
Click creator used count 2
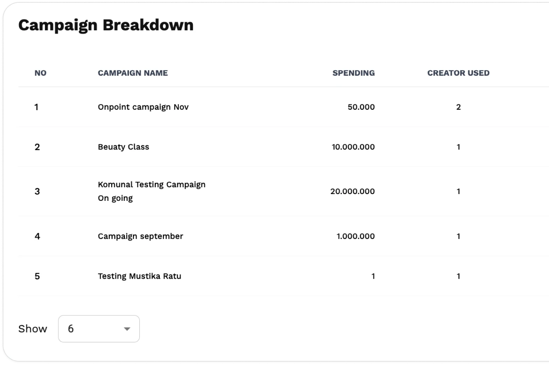tap(458, 107)
